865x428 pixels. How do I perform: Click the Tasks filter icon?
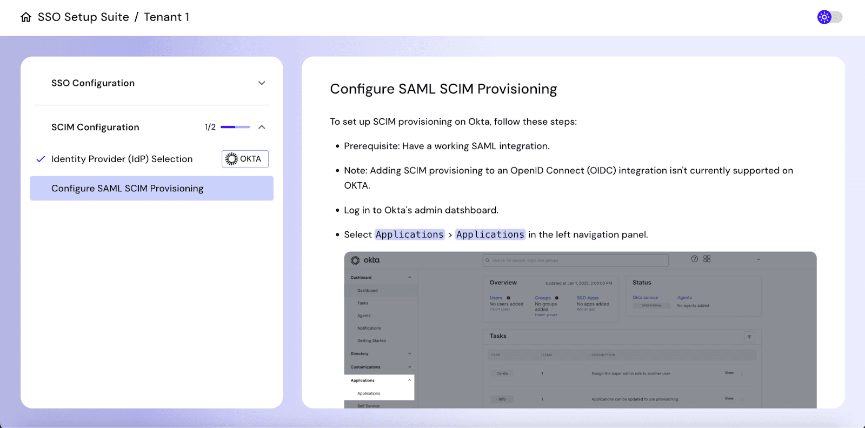click(x=749, y=337)
